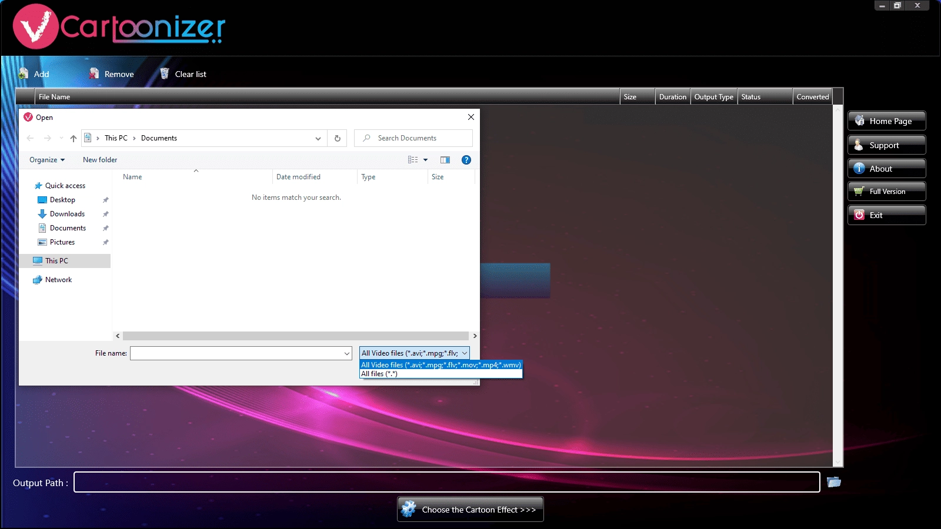
Task: Select Pictures in navigation pane
Action: [x=62, y=242]
